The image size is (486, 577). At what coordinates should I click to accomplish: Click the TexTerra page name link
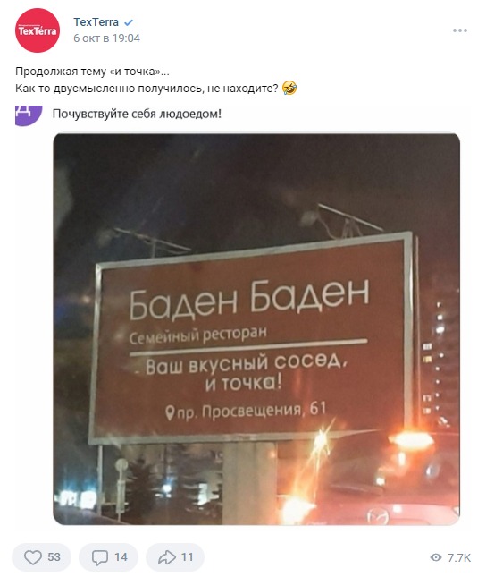pos(96,22)
